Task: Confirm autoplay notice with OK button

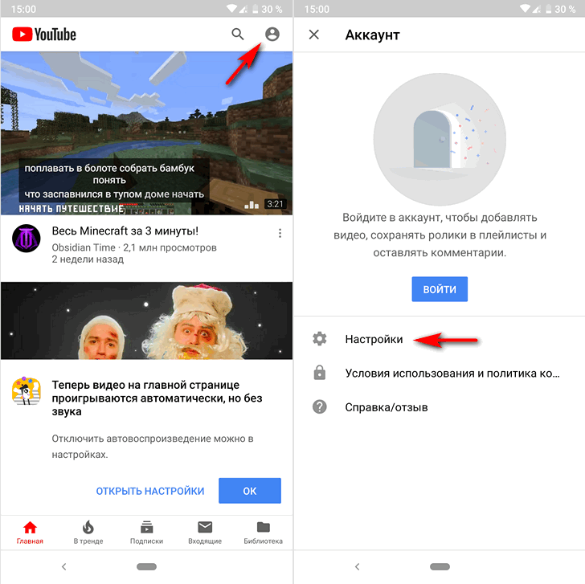Action: pyautogui.click(x=250, y=490)
